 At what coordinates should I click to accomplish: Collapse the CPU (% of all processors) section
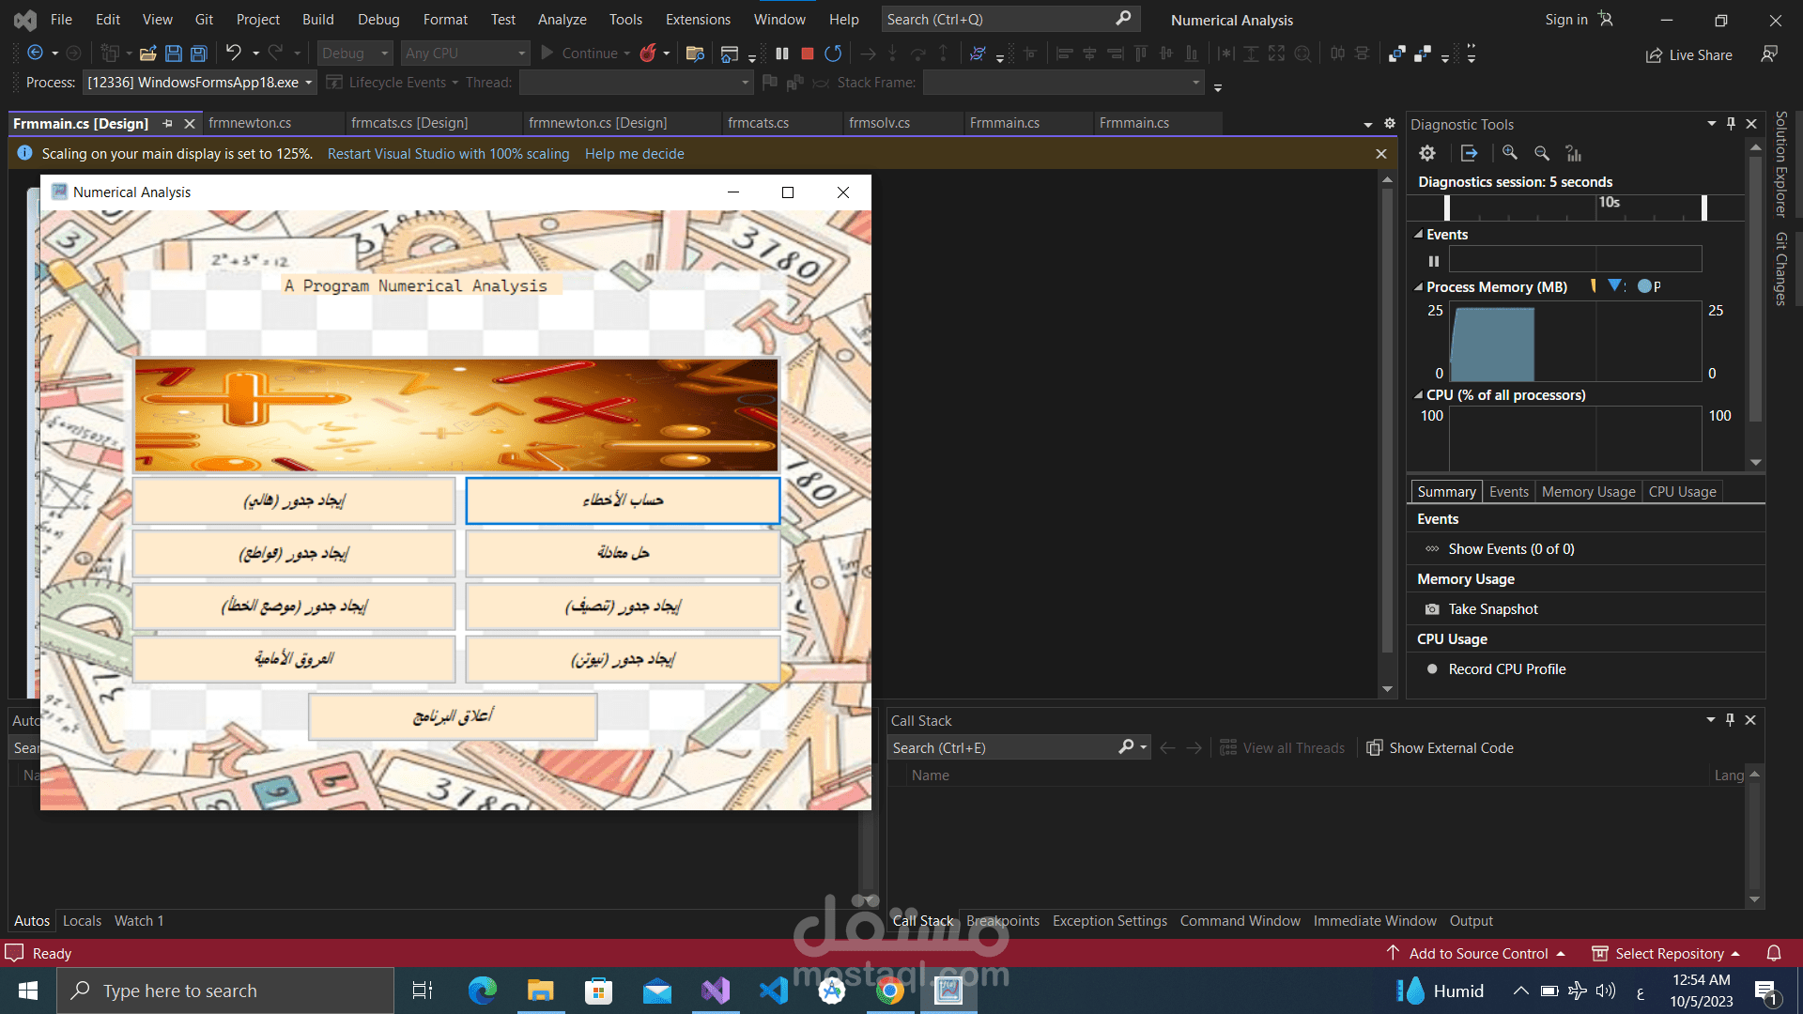pos(1418,395)
